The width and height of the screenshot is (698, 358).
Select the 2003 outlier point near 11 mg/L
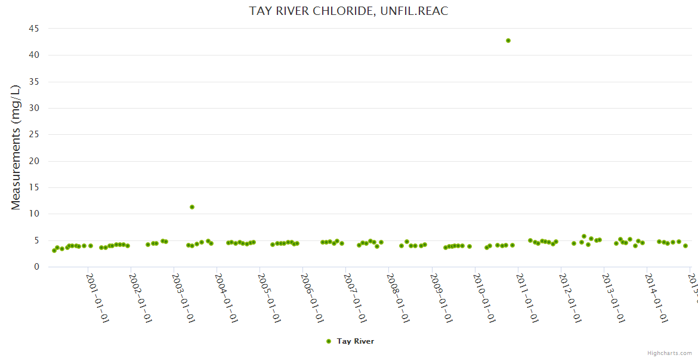192,207
